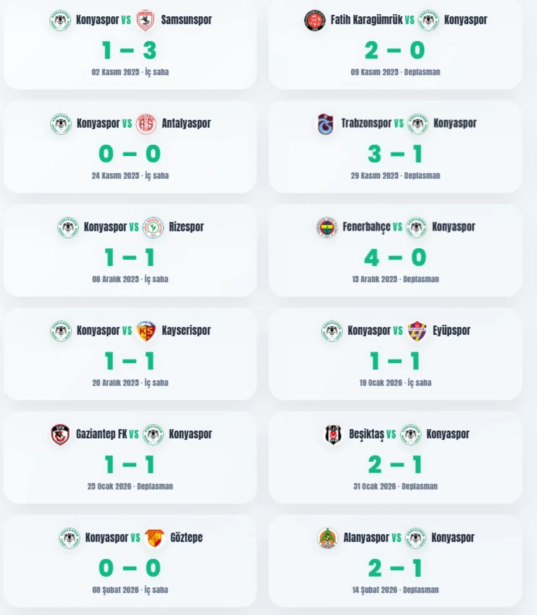This screenshot has height=615, width=537.
Task: Click the Gaziantep FK club logo
Action: 60,435
